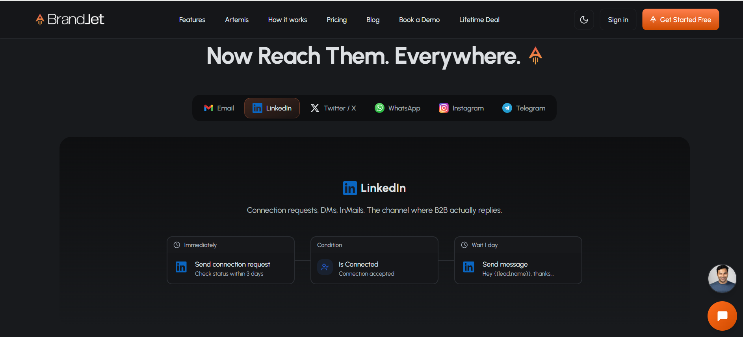Open the Pricing page from navigation

coord(336,20)
